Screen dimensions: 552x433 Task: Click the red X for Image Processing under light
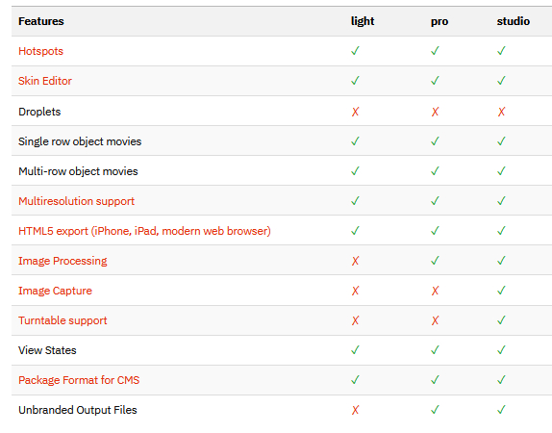click(355, 261)
